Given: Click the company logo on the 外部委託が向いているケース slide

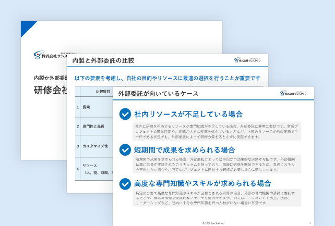Looking at the screenshot, I should (293, 93).
